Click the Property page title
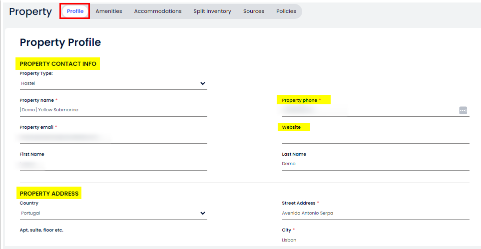This screenshot has height=249, width=481. point(30,12)
